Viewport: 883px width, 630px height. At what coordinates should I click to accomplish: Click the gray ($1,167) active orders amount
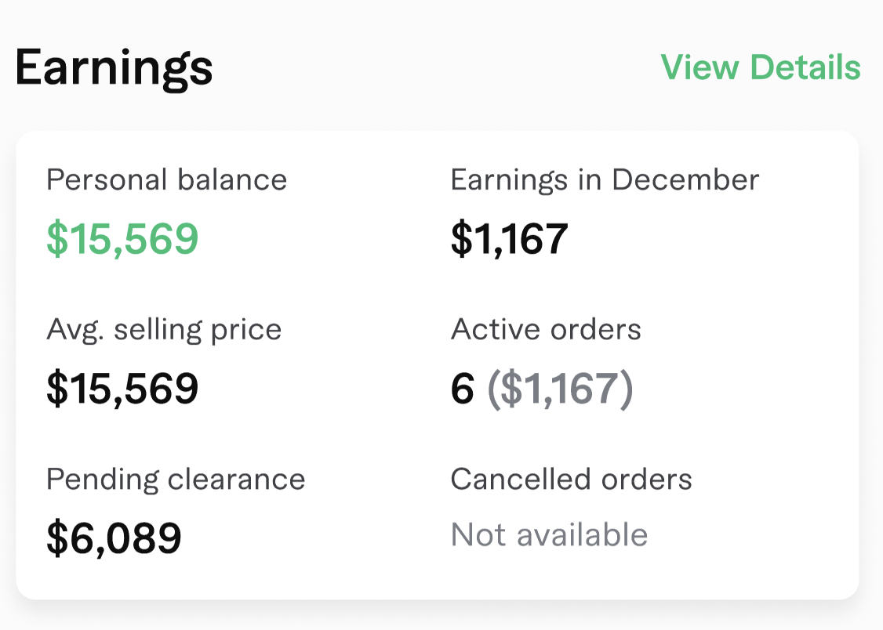point(560,389)
